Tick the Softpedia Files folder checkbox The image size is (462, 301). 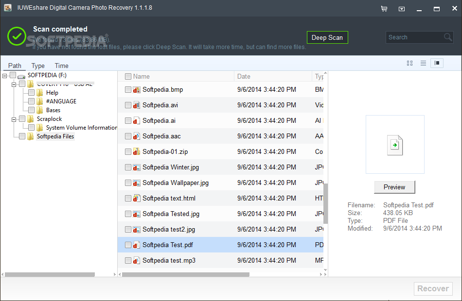pos(22,136)
